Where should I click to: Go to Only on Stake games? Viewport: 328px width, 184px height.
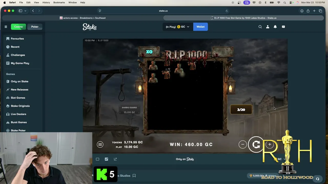(23, 81)
